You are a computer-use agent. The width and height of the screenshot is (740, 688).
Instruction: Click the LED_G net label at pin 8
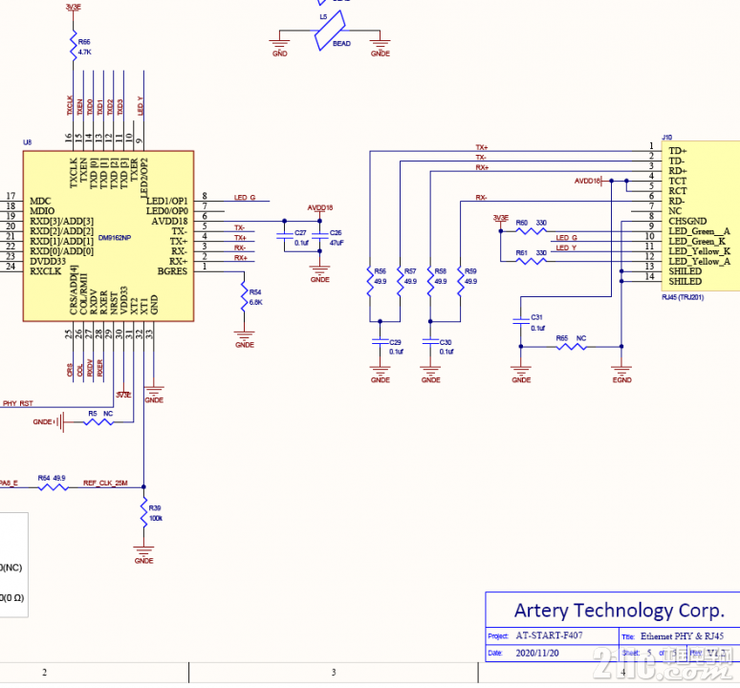(245, 197)
